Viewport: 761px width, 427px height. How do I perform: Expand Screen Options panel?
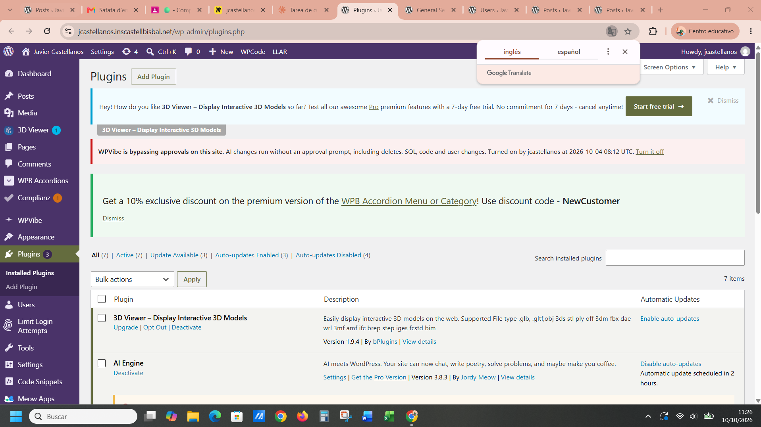tap(670, 67)
